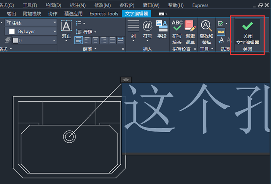Click the Columns (列) icon
This screenshot has height=184, width=271.
click(133, 26)
